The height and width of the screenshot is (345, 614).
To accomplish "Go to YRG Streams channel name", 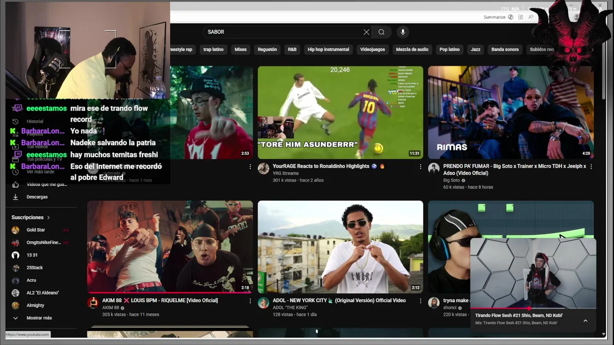I will tap(285, 173).
